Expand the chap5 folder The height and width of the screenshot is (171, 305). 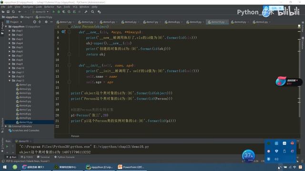coord(10,47)
